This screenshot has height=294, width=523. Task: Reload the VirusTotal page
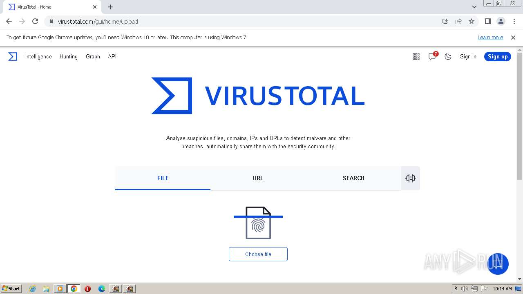click(35, 21)
